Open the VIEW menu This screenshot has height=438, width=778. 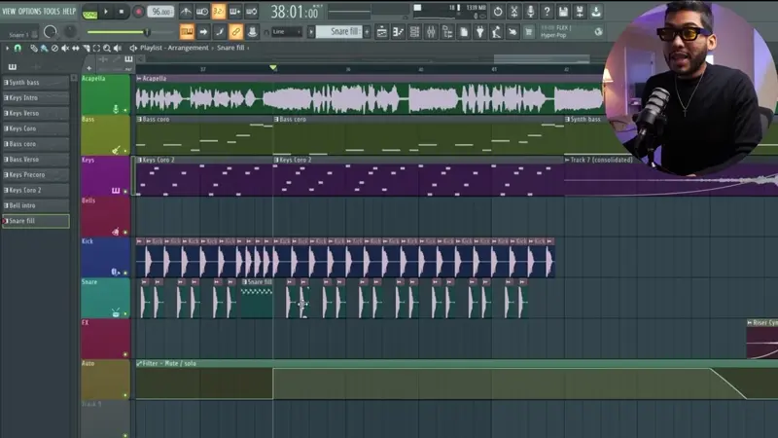click(9, 11)
